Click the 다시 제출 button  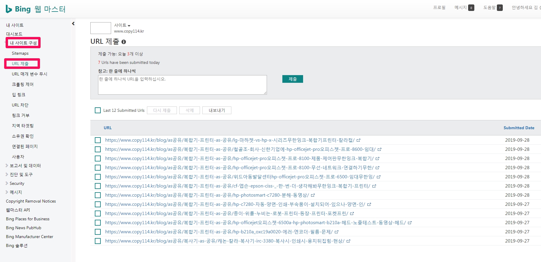(162, 110)
